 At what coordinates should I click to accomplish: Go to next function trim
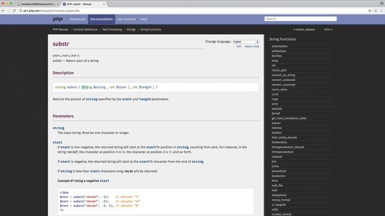(x=328, y=29)
